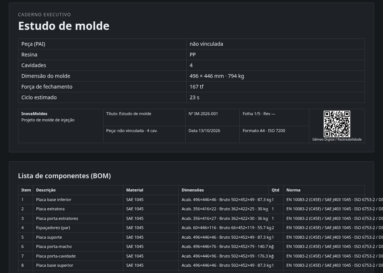This screenshot has height=273, width=383.
Task: Select the "23 s" cycle value
Action: (194, 97)
